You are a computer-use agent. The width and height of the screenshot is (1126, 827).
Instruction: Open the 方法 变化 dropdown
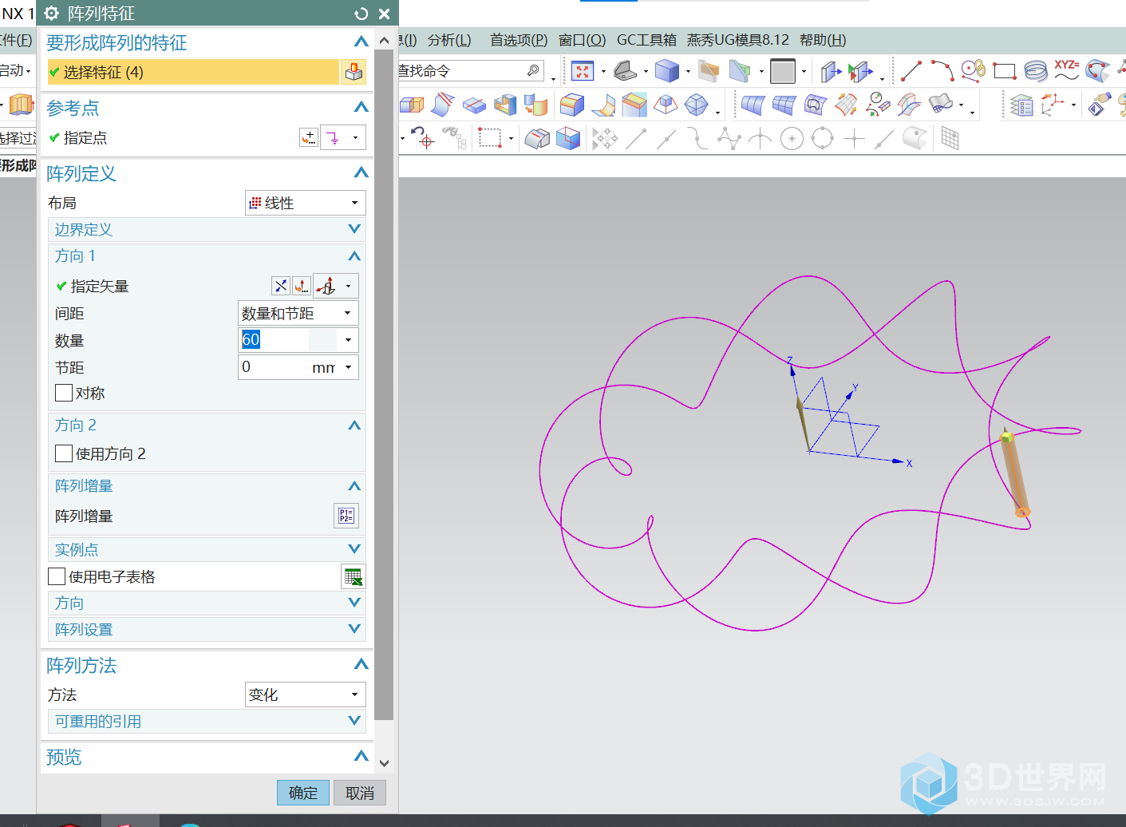tap(305, 694)
